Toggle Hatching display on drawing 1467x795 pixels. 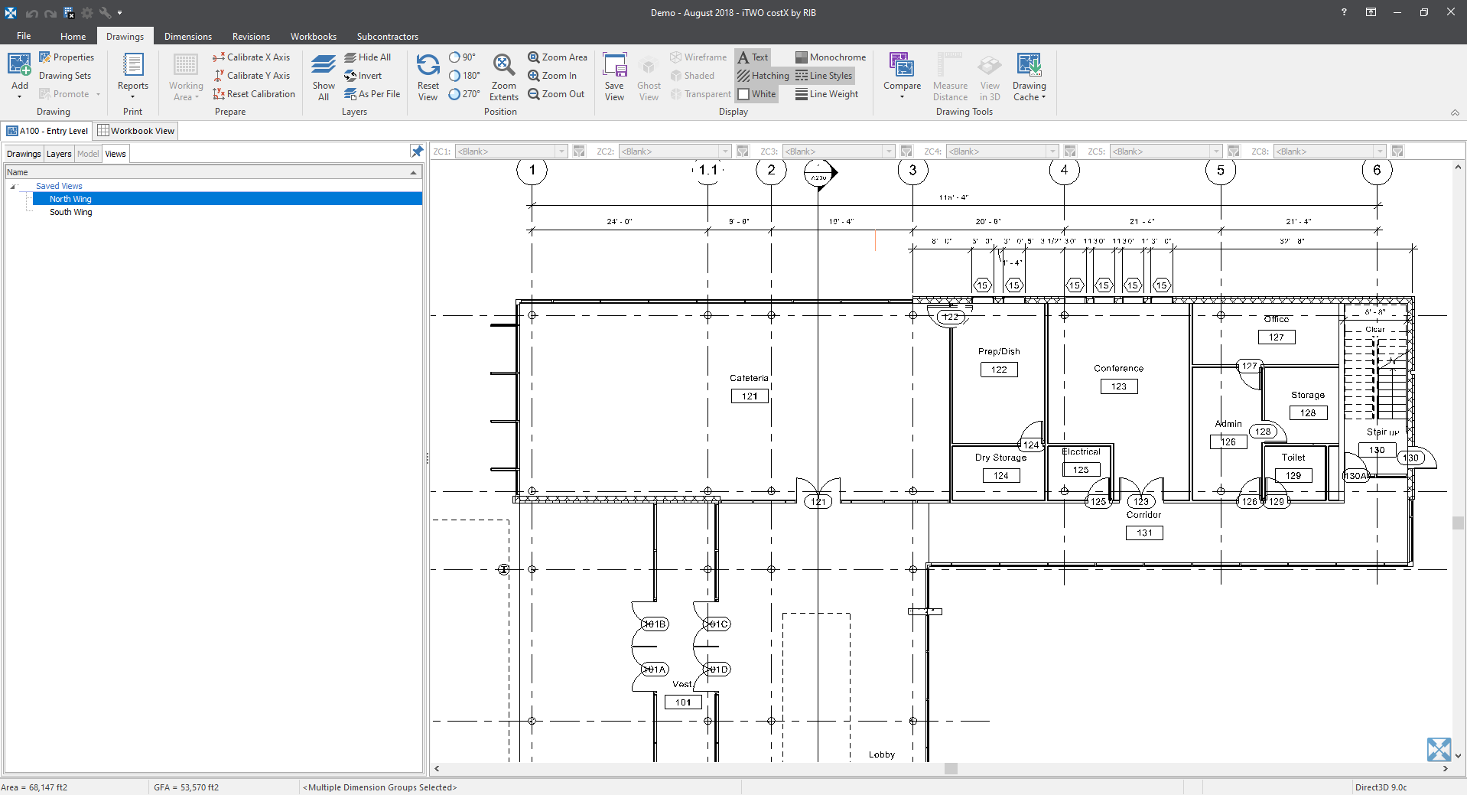click(763, 76)
